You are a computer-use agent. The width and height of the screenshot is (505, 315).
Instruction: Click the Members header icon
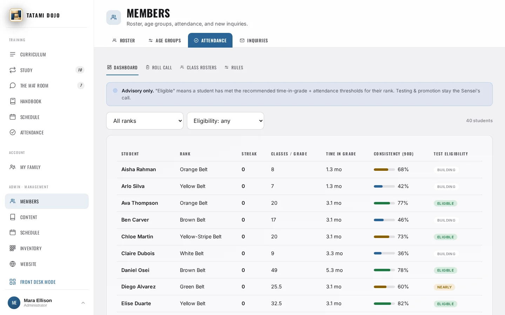[114, 17]
